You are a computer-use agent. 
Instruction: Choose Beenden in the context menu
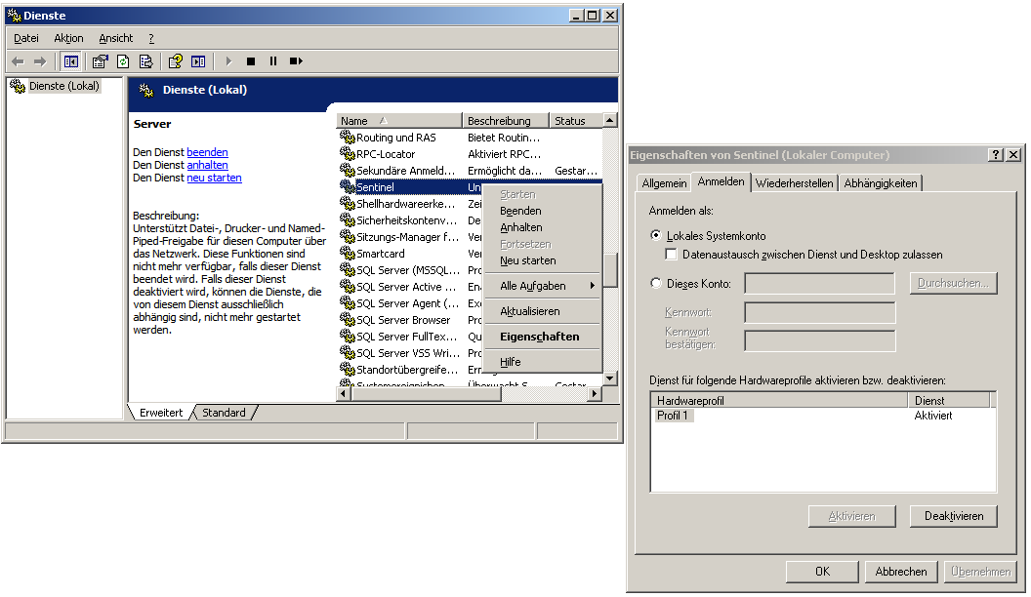[541, 211]
